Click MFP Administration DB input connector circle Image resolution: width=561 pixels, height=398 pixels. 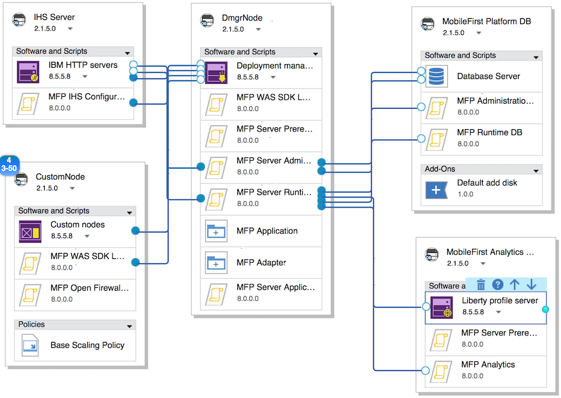421,107
